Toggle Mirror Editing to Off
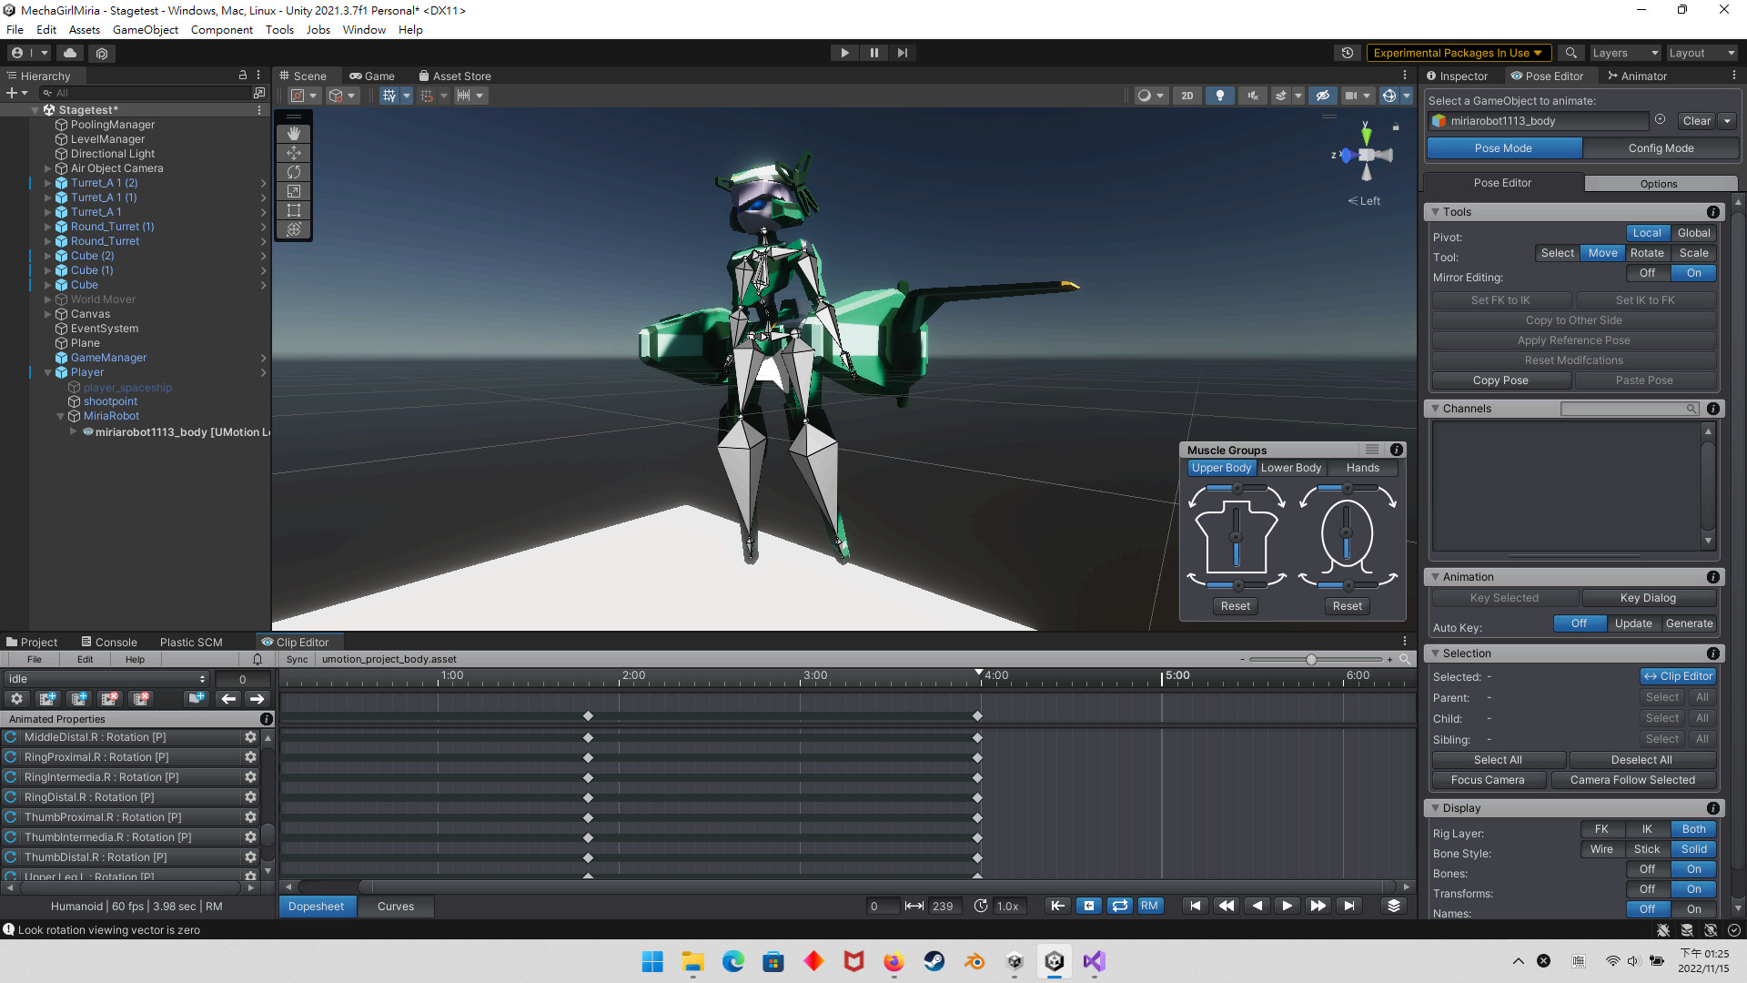Viewport: 1747px width, 983px height. (x=1647, y=273)
